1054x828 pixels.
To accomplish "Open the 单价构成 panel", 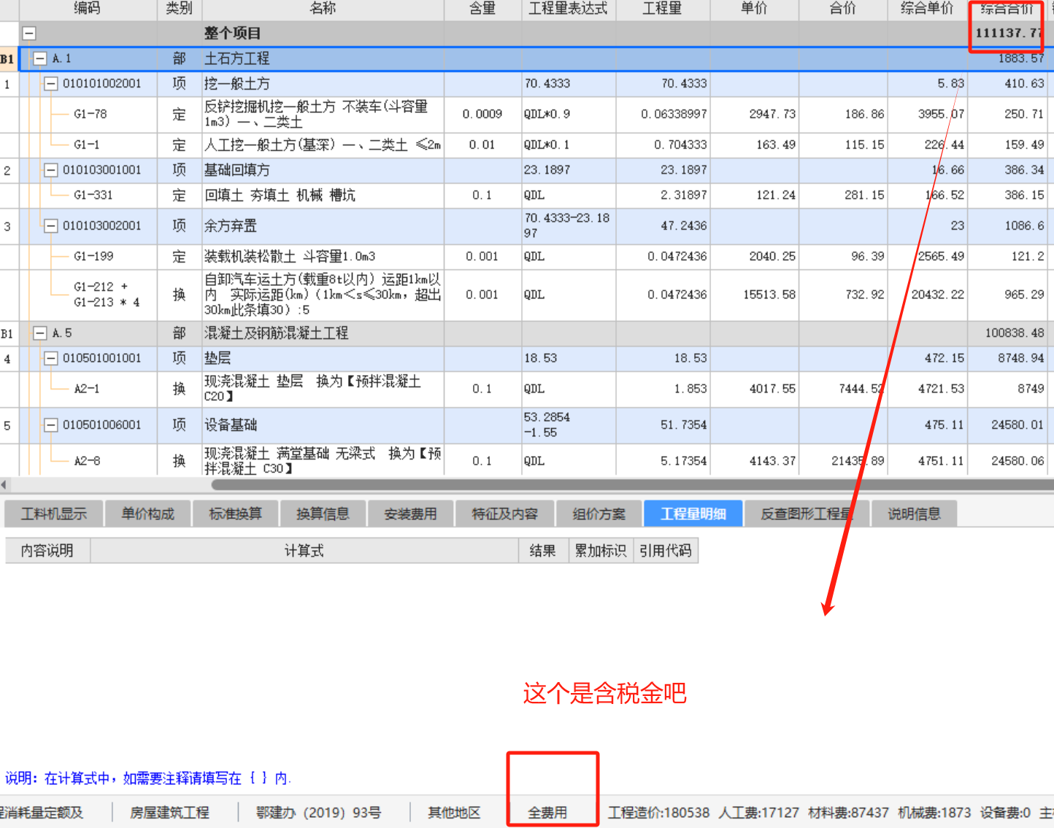I will (147, 513).
